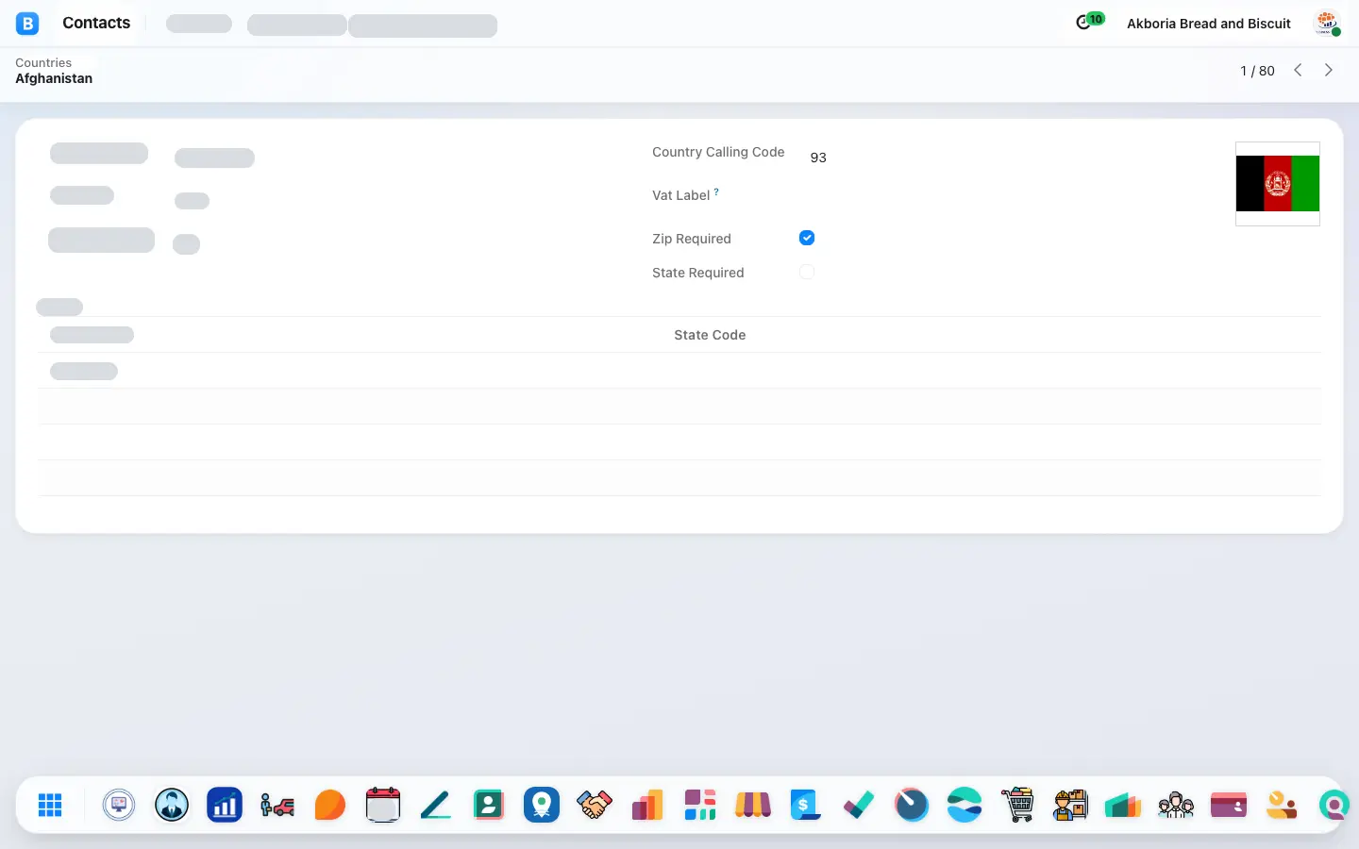The image size is (1359, 849).
Task: Open the monitor presentation app in dock
Action: [x=119, y=805]
